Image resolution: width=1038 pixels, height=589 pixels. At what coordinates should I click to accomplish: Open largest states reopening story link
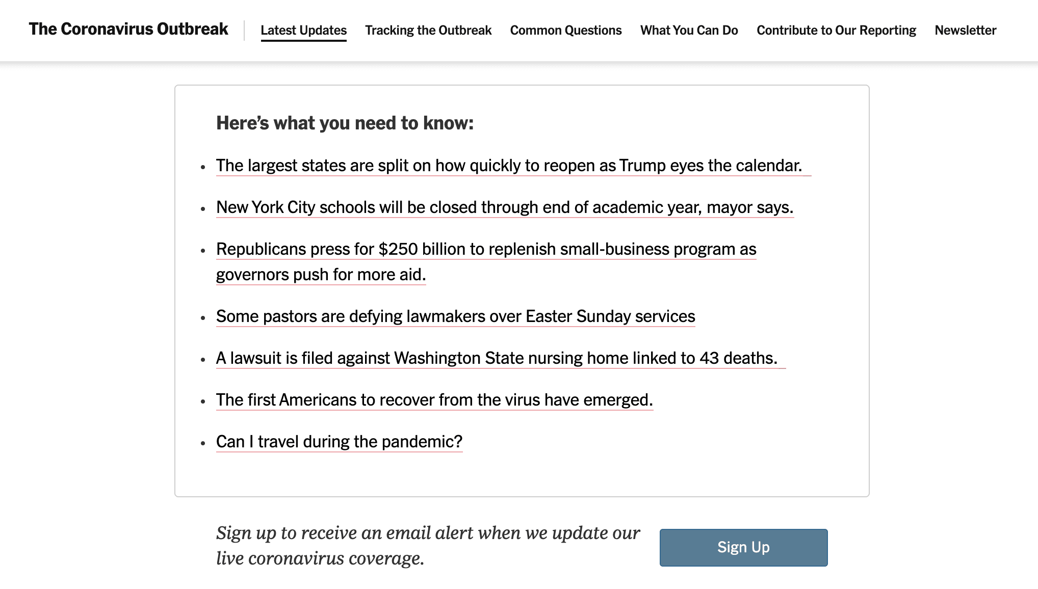coord(508,166)
